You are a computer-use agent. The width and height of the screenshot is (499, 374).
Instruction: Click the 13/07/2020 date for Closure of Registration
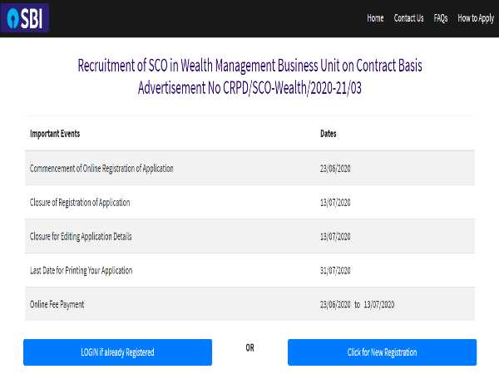335,202
